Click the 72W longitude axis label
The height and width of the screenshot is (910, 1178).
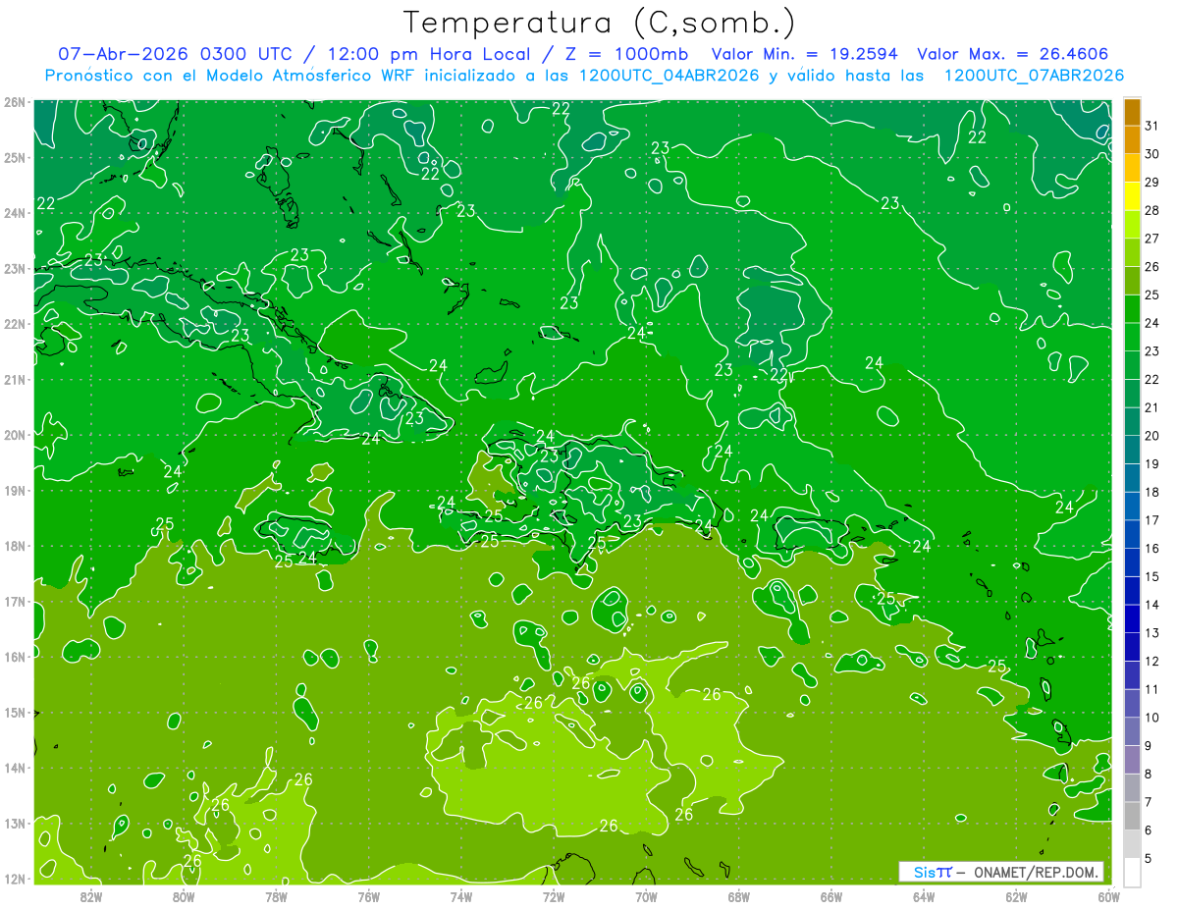click(554, 896)
